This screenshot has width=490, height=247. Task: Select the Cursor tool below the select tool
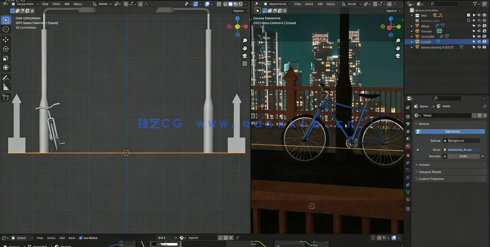[x=6, y=29]
